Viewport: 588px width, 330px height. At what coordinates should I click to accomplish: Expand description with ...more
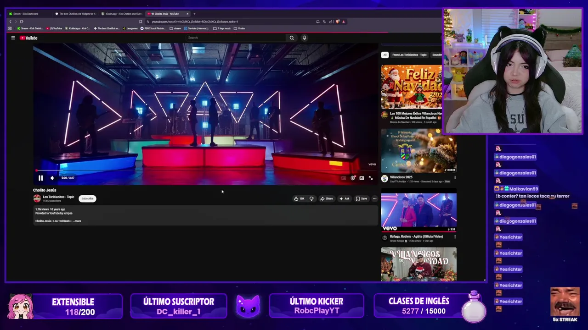coord(77,221)
